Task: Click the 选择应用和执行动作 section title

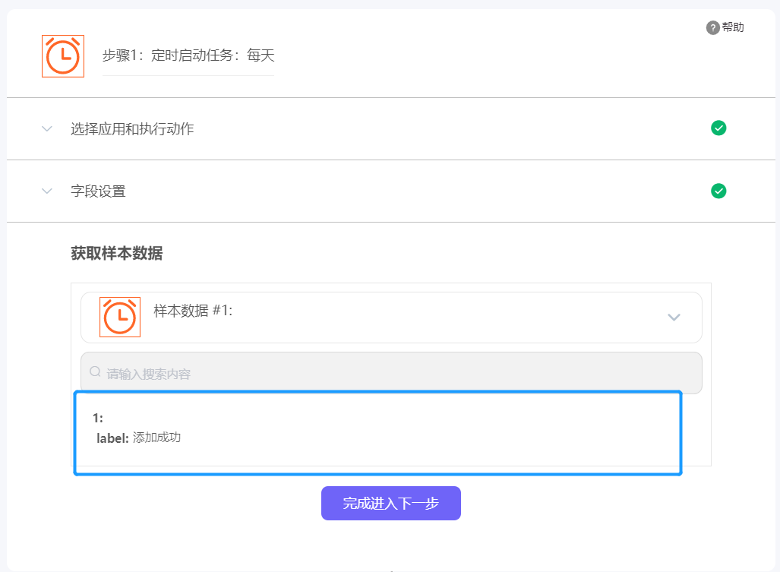Action: tap(132, 129)
